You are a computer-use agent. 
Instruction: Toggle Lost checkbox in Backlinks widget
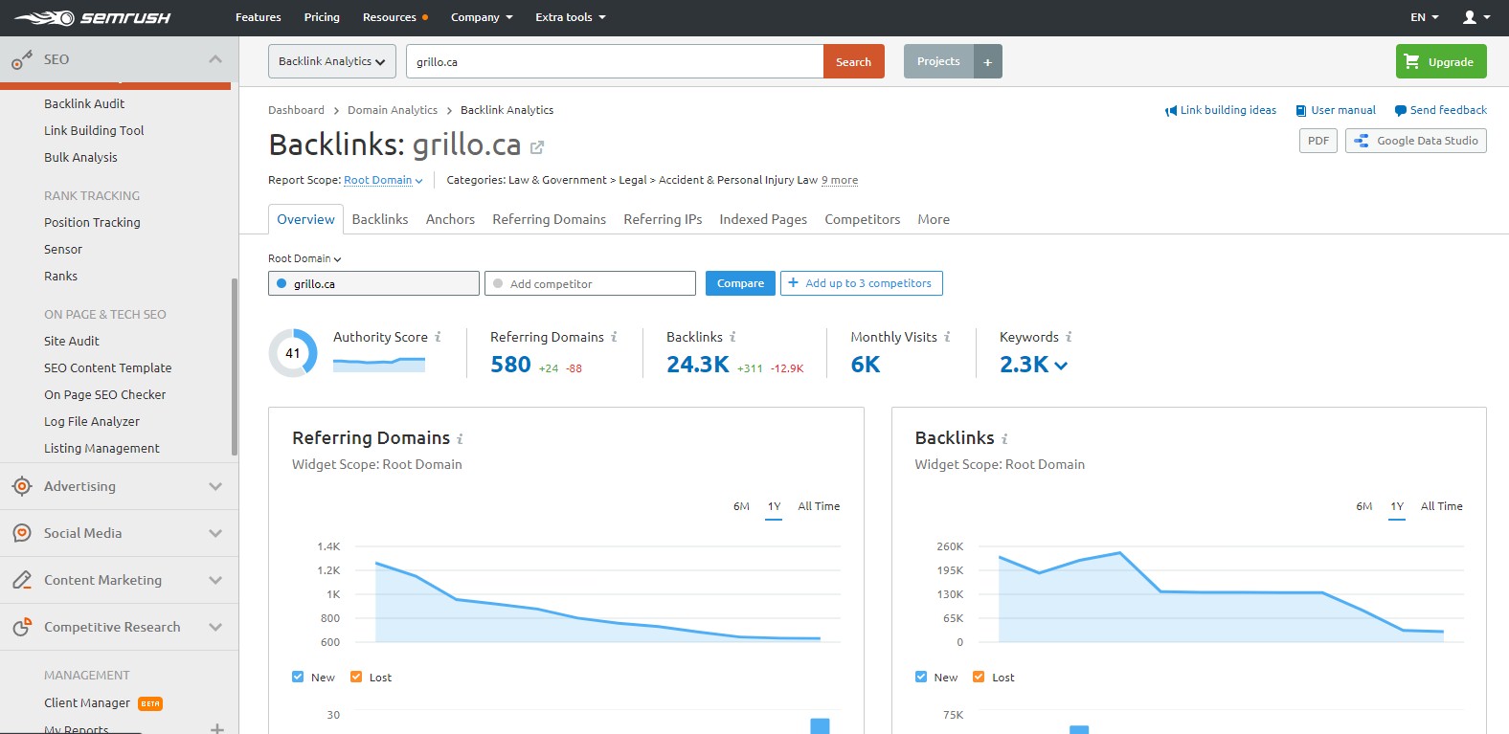979,677
